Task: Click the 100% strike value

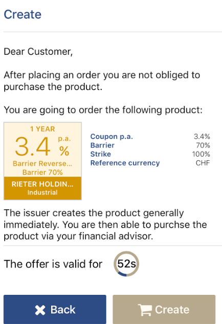Action: [201, 154]
